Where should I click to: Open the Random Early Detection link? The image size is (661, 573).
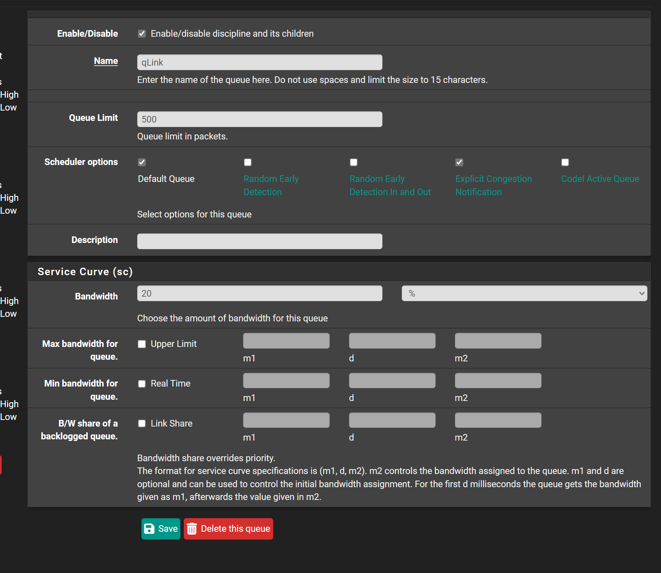coord(271,185)
